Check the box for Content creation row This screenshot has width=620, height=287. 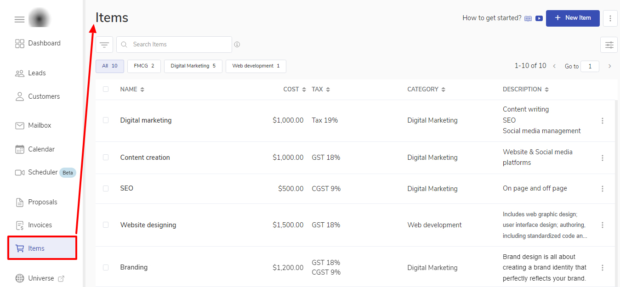(x=106, y=158)
